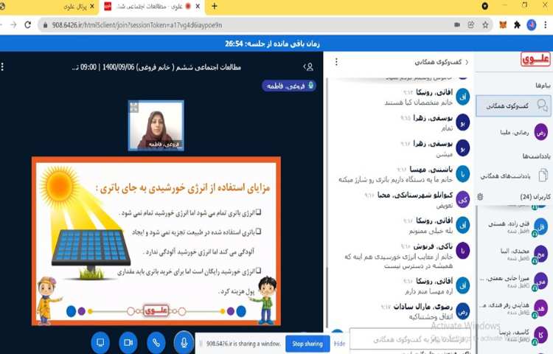Viewport: 553px width, 354px height.
Task: Open the Chrome three-dot menu
Action: coord(545,24)
